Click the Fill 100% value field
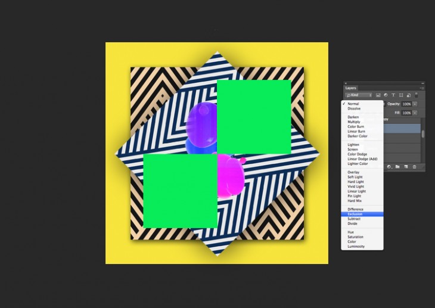This screenshot has width=435, height=308. (407, 113)
